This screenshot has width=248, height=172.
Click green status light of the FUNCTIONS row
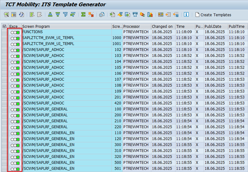pos(18,32)
